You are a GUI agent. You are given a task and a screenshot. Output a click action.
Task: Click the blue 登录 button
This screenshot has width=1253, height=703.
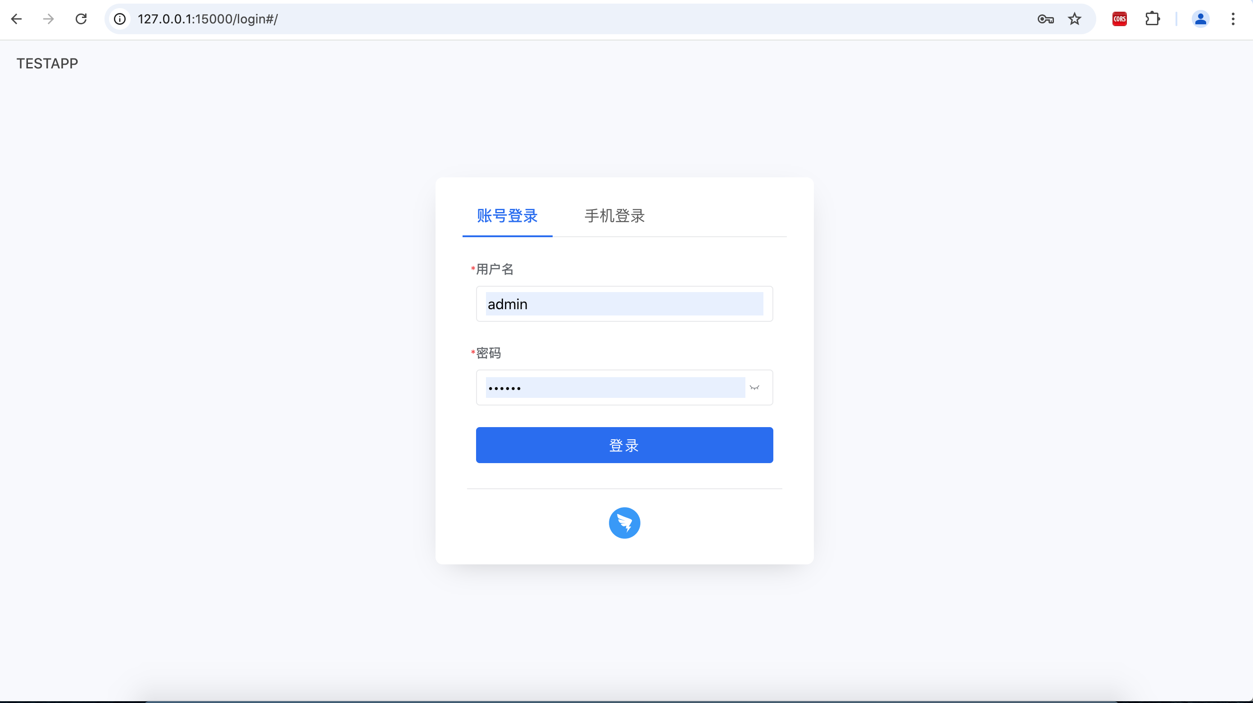(624, 445)
